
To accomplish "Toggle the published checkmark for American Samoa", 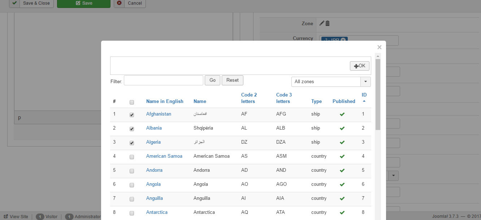I will pos(342,156).
